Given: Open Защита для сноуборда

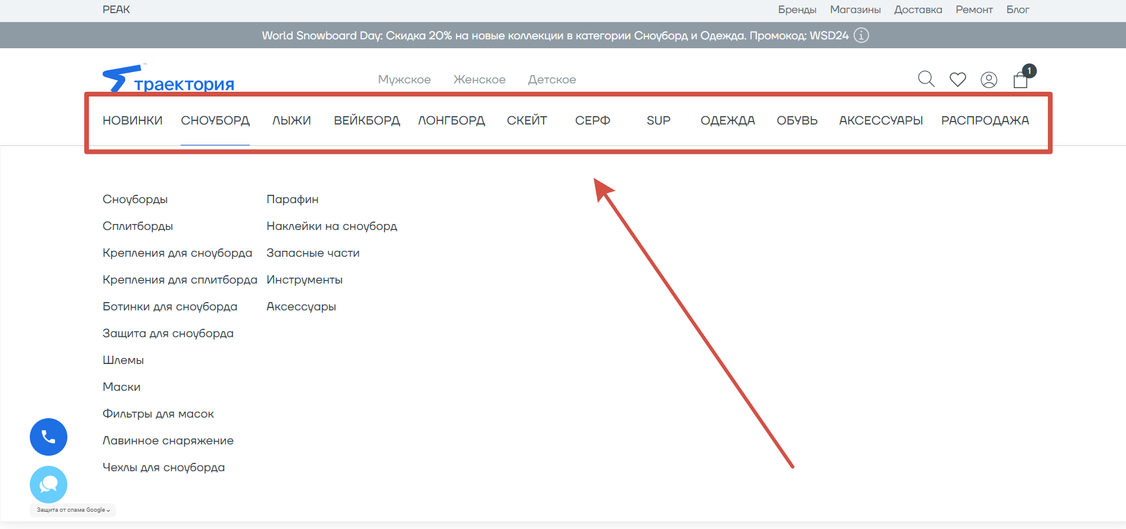Looking at the screenshot, I should click(x=168, y=334).
